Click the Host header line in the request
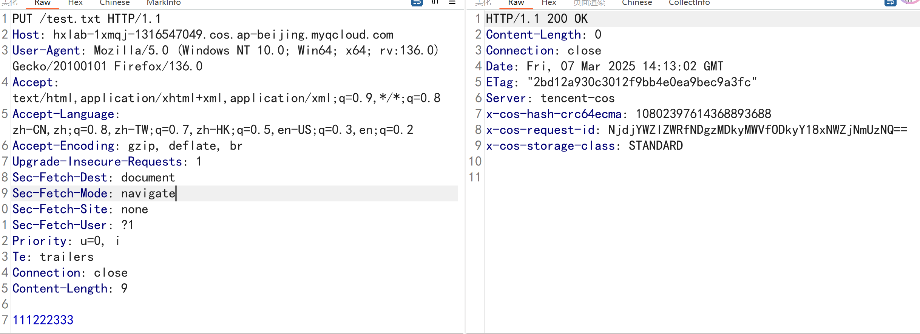920x334 pixels. coord(202,35)
